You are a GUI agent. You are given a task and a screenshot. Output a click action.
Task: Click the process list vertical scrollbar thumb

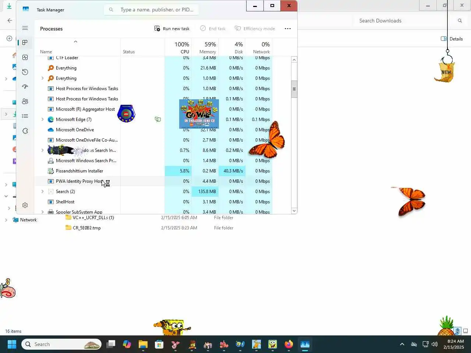(294, 89)
